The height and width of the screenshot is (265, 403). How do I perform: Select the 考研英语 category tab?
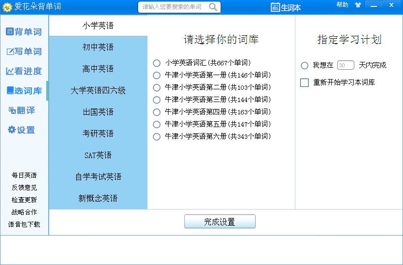(98, 133)
